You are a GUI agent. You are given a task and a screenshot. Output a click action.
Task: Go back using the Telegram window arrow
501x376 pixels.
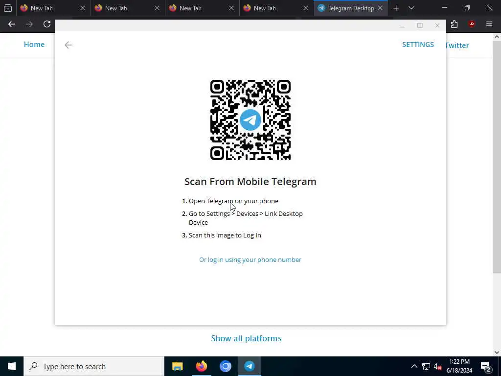[68, 45]
